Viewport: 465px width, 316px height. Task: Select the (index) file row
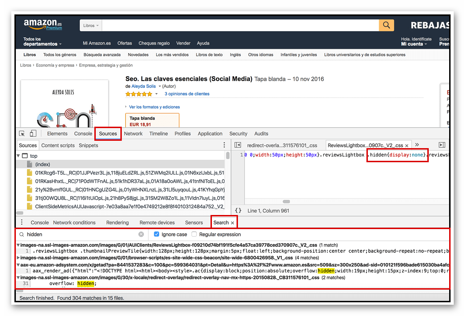click(x=120, y=164)
